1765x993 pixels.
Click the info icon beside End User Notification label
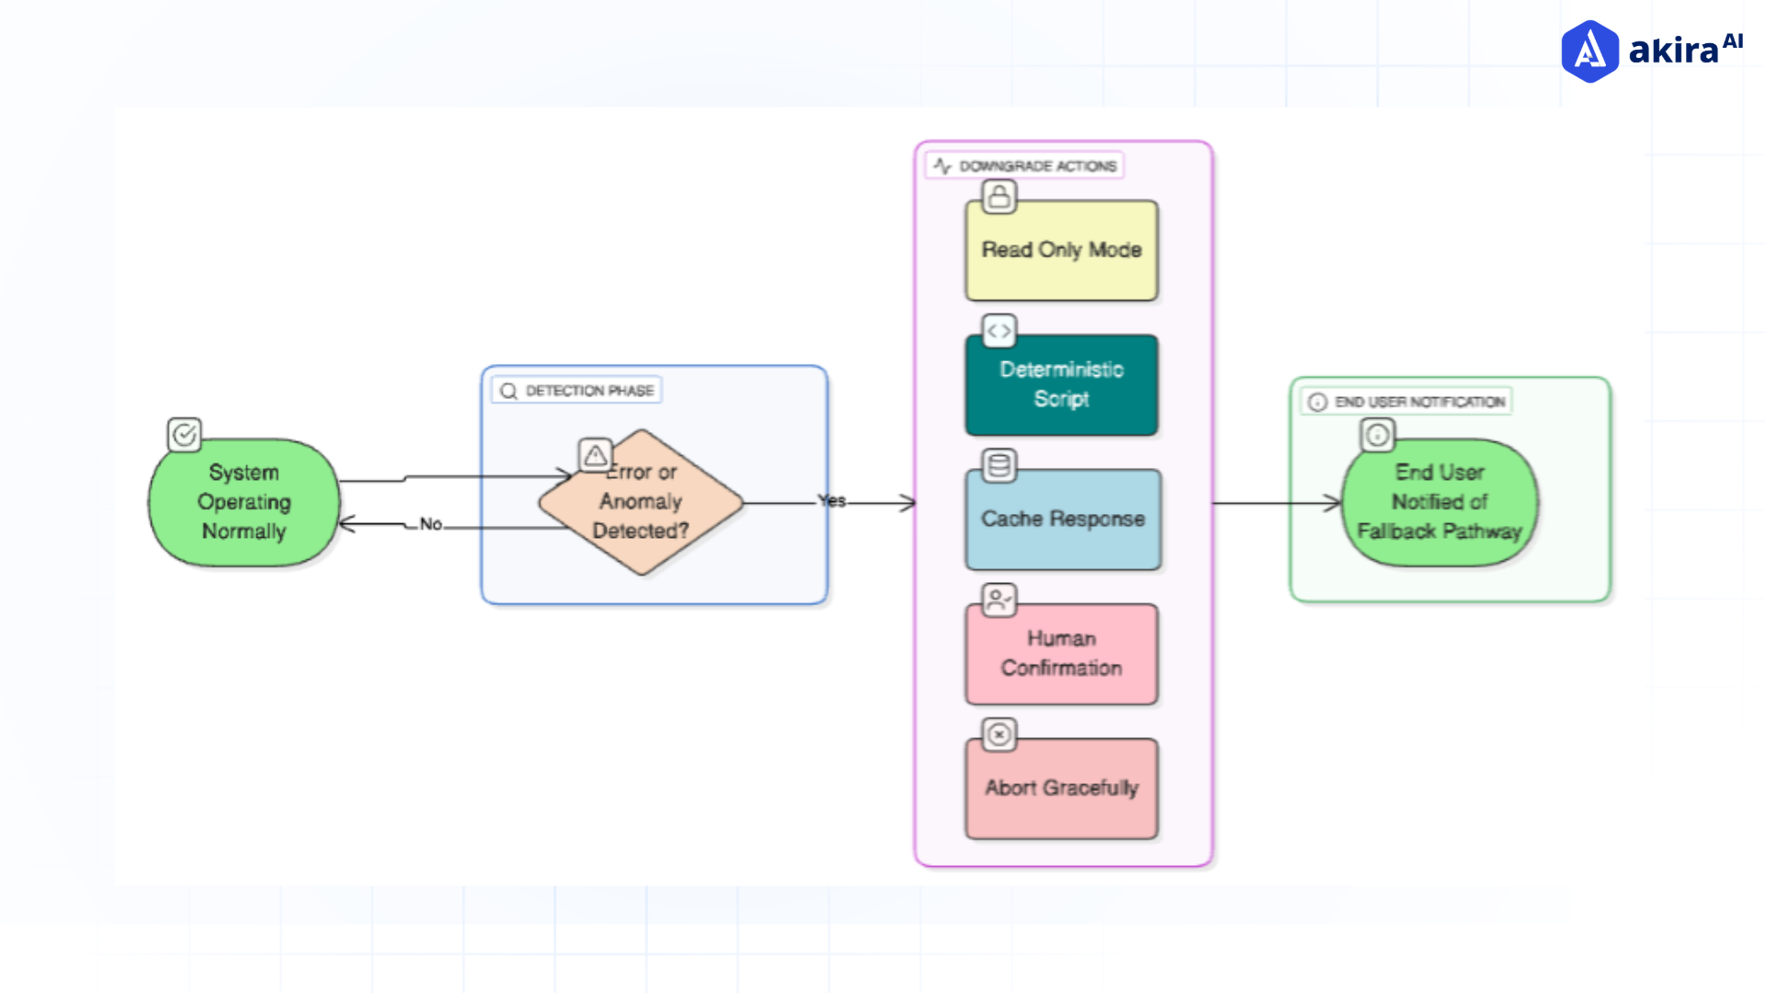click(x=1316, y=401)
